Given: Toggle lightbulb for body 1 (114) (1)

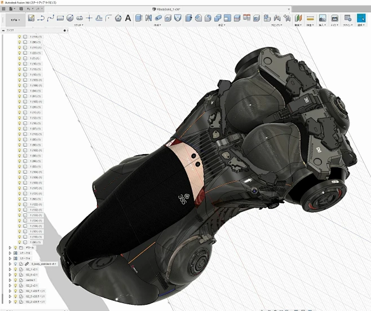Looking at the screenshot, I should (19, 36).
